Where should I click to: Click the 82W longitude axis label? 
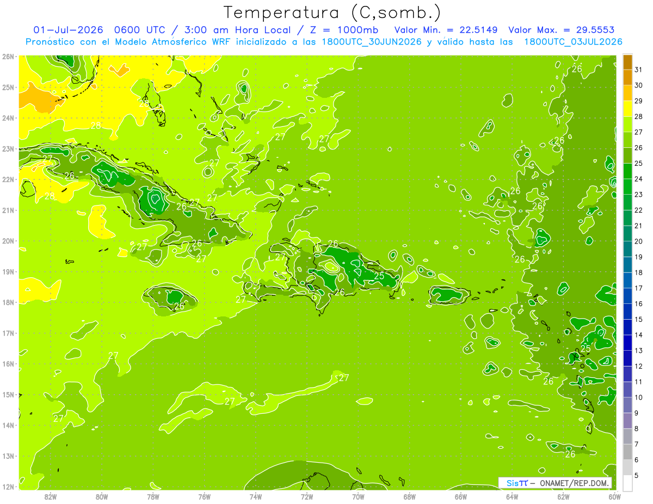click(51, 496)
